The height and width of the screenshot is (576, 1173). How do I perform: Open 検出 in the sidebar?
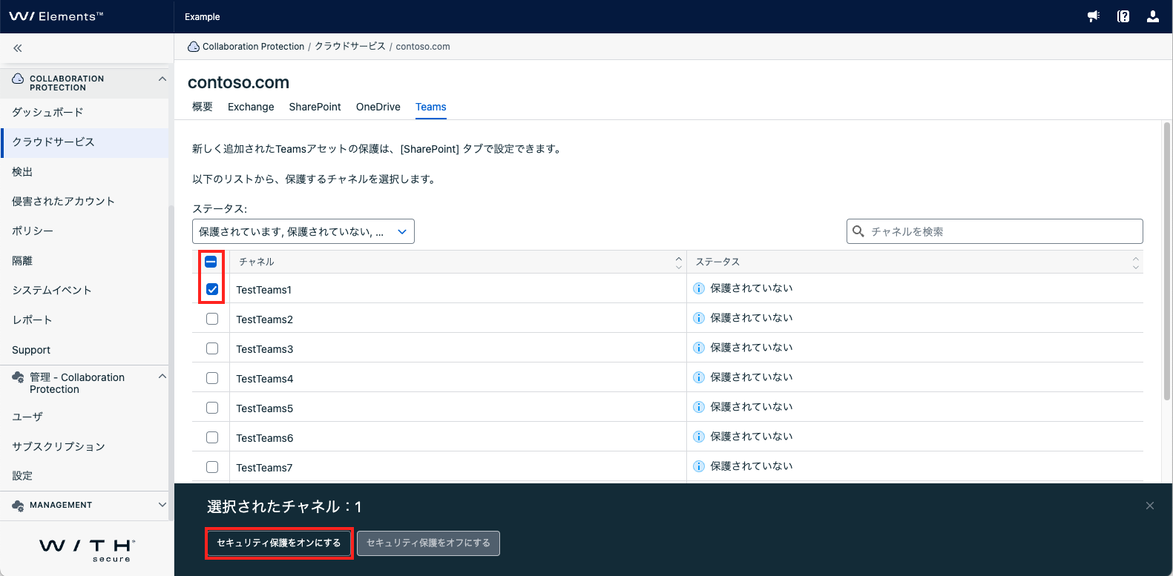click(x=85, y=172)
